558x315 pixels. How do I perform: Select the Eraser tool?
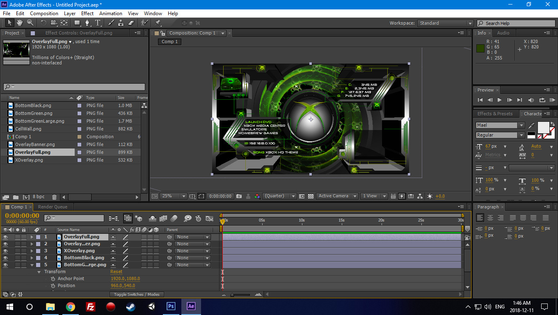tap(131, 23)
